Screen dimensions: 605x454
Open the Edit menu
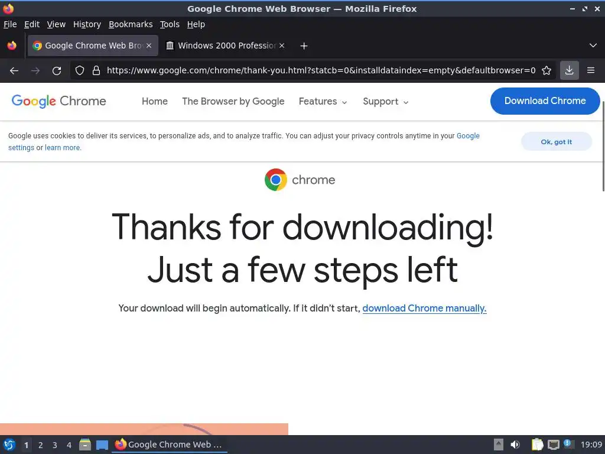32,24
